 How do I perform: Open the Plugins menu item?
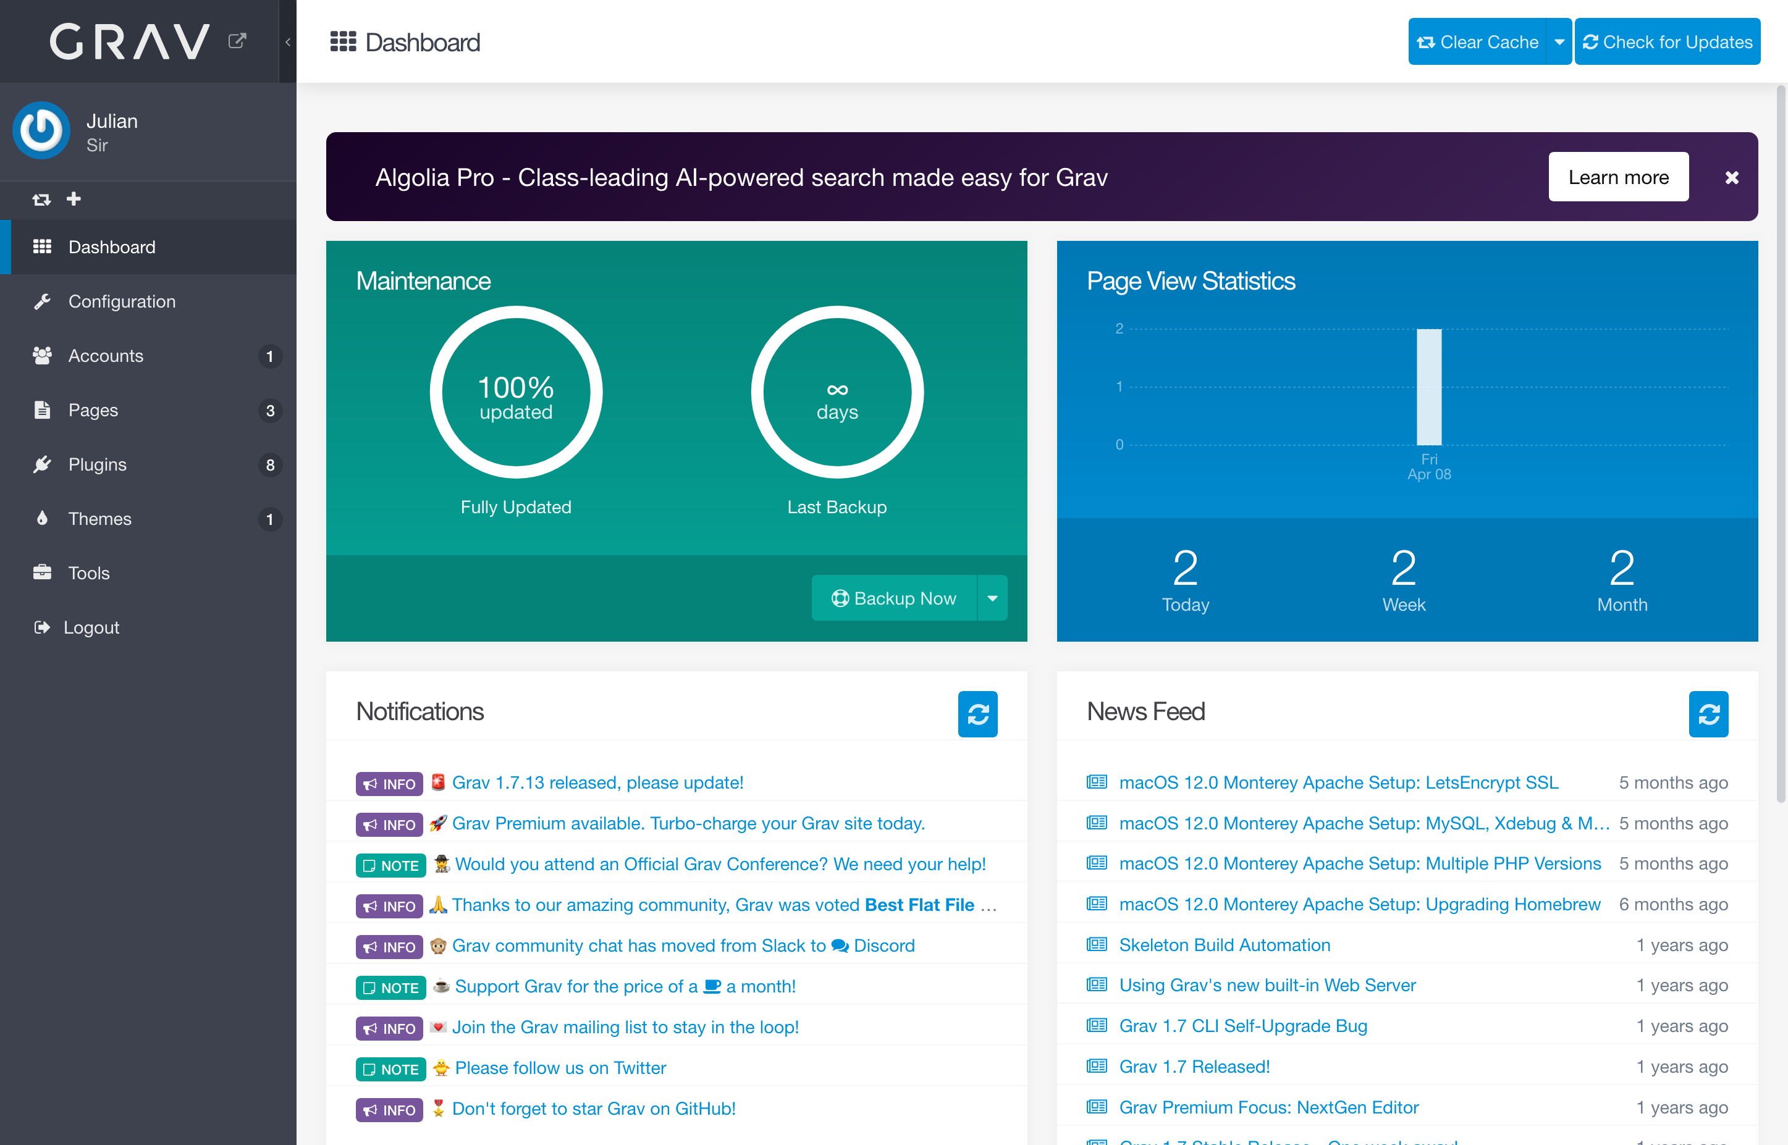tap(149, 464)
